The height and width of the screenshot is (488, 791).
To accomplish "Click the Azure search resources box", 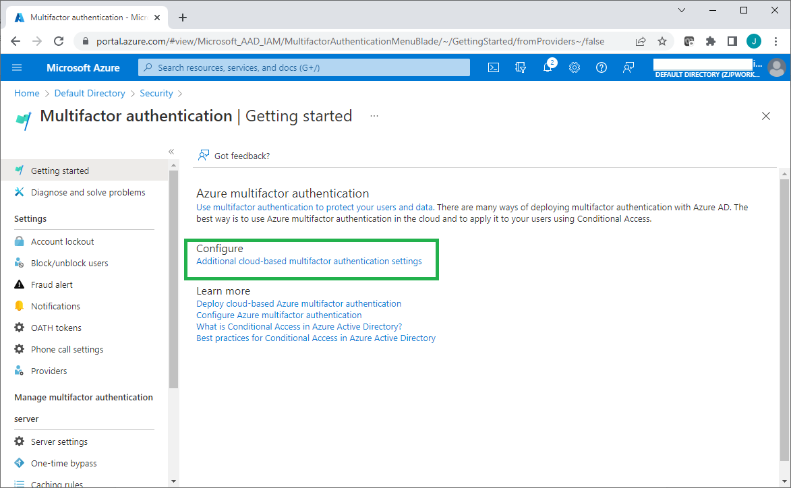I will pos(304,67).
